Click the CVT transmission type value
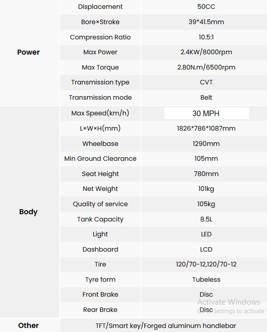The height and width of the screenshot is (332, 267). tap(206, 82)
